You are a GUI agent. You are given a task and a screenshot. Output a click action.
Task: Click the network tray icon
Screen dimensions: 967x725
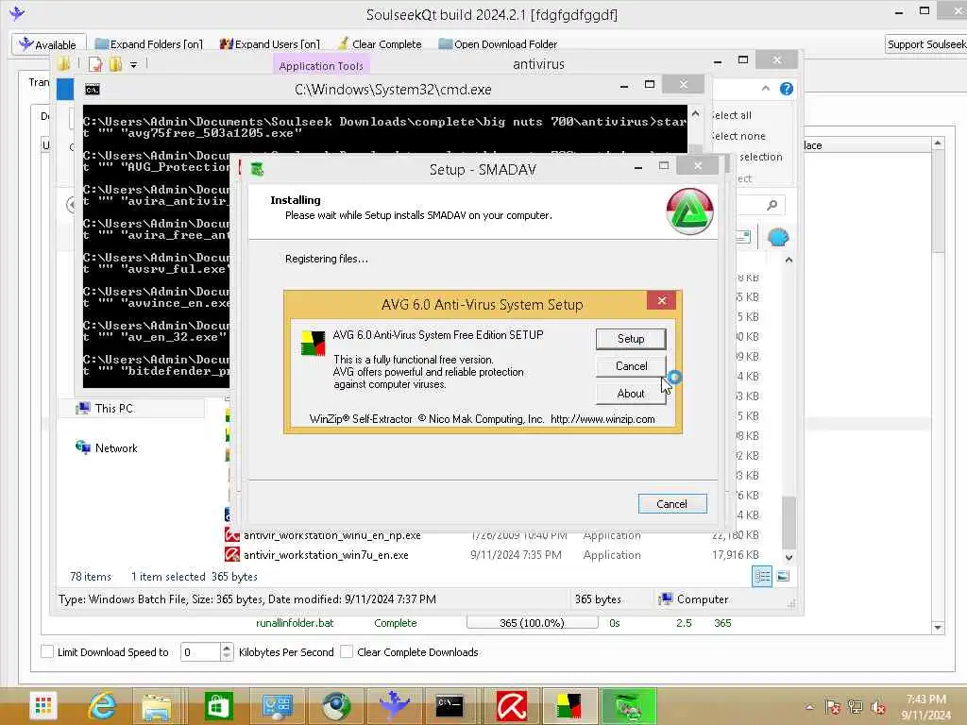(855, 707)
